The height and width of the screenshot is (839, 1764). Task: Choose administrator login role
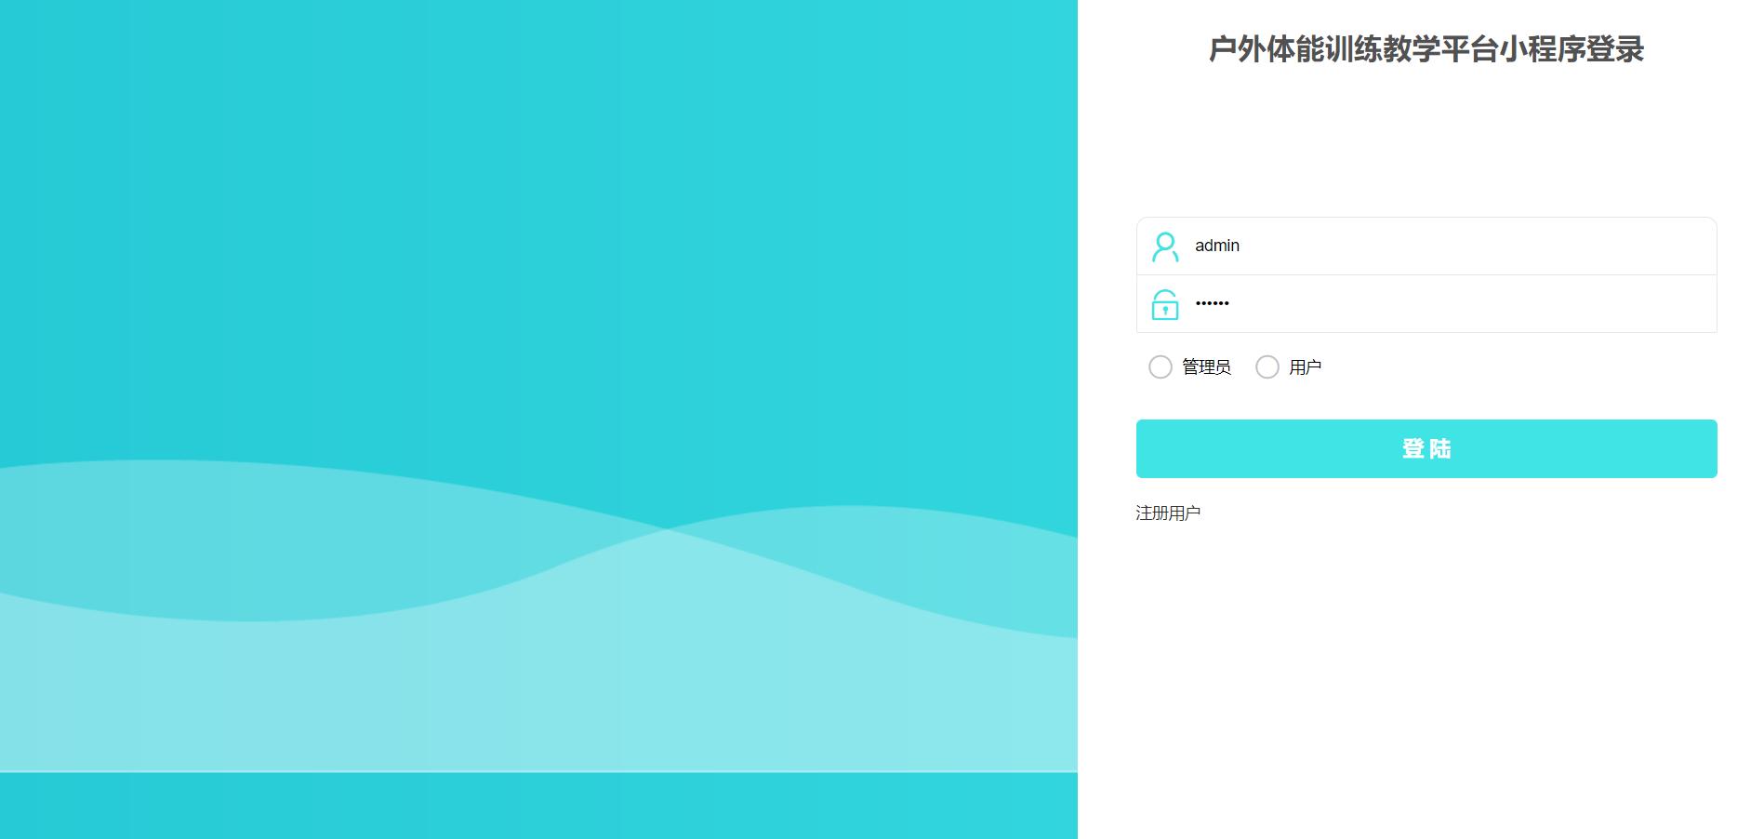coord(1160,367)
